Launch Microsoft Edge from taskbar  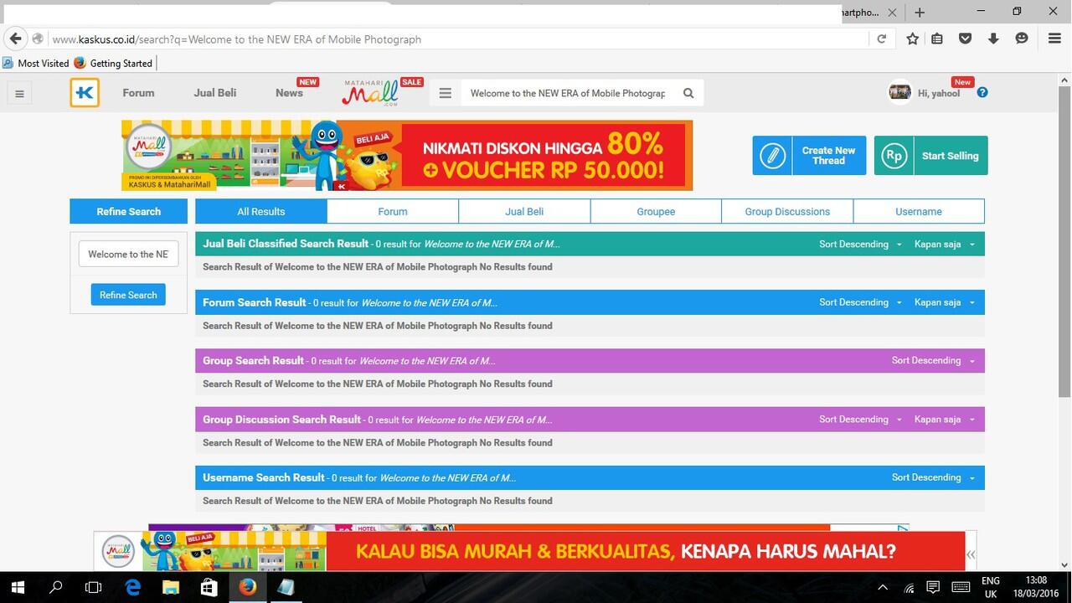point(132,587)
